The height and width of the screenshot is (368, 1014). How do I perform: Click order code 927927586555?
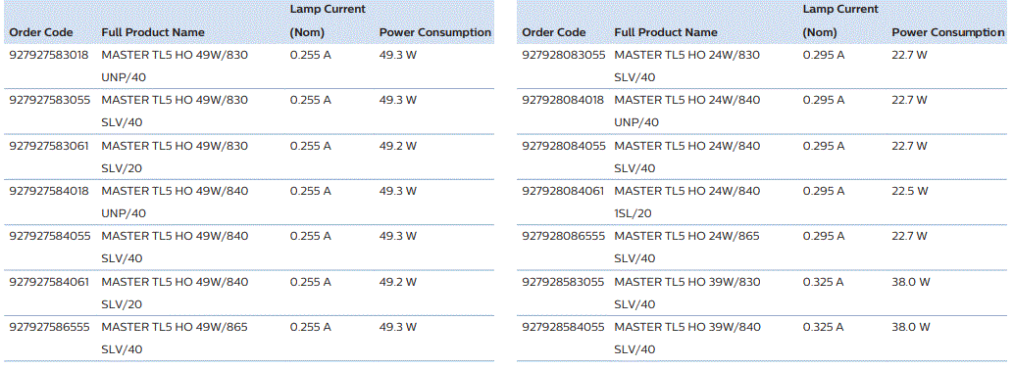pos(49,327)
